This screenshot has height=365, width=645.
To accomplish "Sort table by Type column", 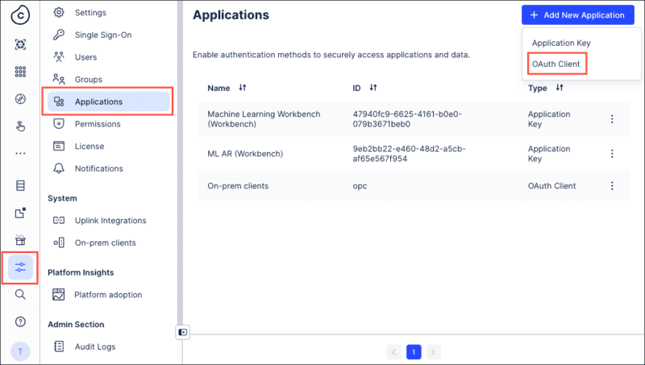I will pyautogui.click(x=560, y=88).
